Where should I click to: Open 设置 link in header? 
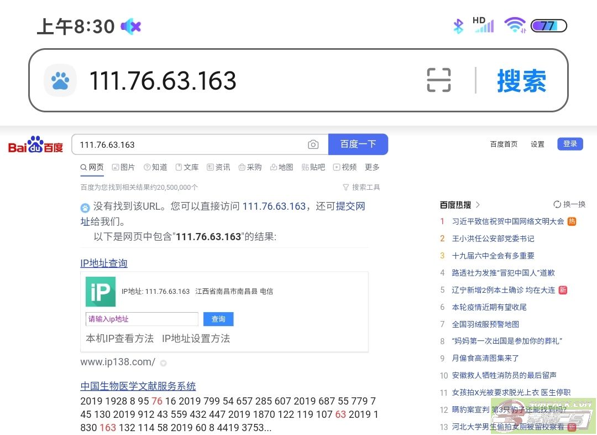[x=537, y=144]
